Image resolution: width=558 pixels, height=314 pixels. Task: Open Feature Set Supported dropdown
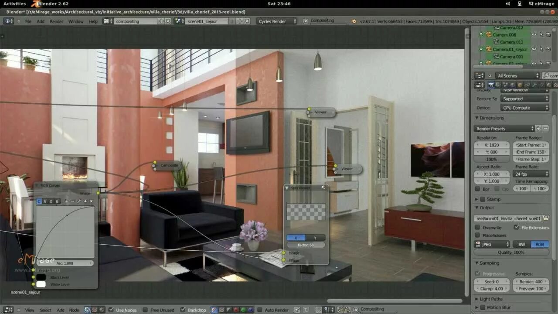pos(524,99)
